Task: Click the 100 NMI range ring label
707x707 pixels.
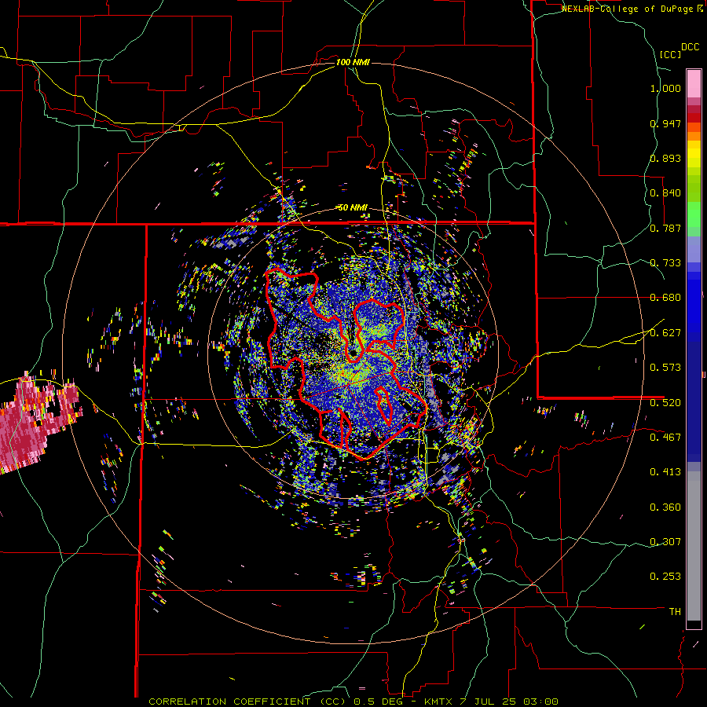Action: point(353,62)
